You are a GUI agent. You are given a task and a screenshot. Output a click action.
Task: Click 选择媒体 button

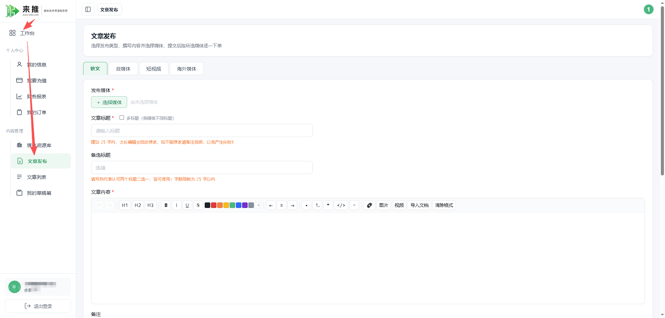(x=109, y=102)
